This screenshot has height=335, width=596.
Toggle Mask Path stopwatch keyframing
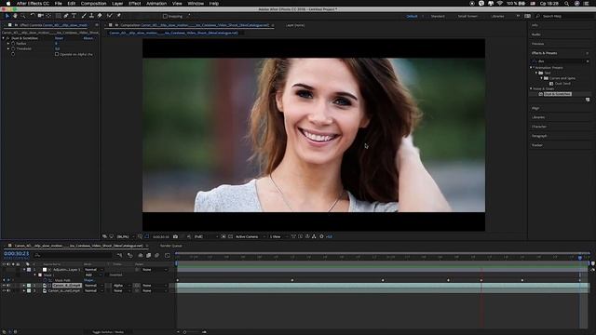46,280
